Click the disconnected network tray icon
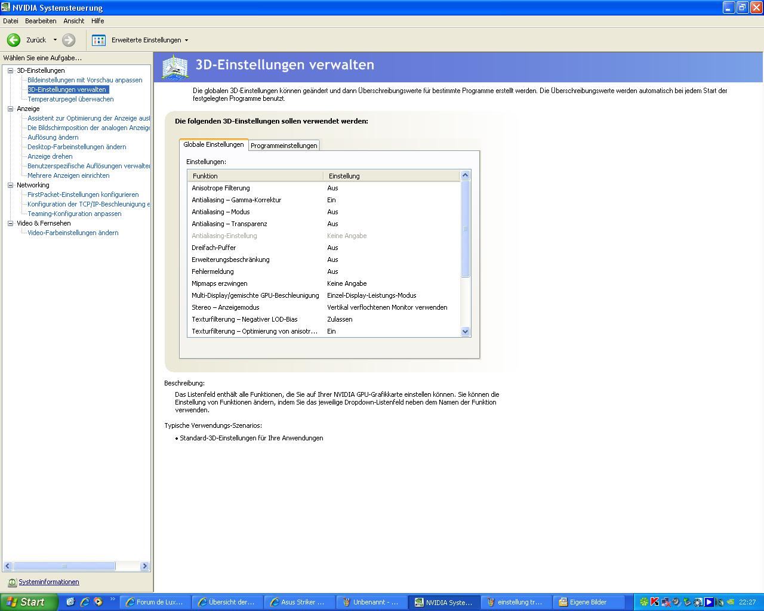The image size is (764, 611). click(x=666, y=602)
